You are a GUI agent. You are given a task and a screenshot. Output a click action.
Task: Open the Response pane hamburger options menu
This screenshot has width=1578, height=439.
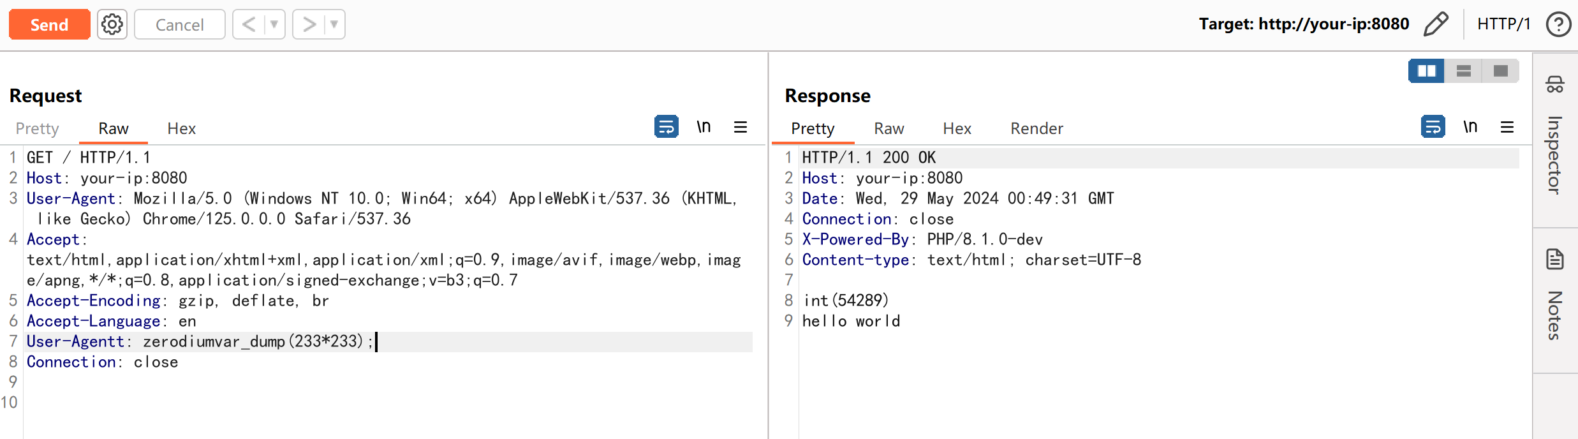point(1507,127)
